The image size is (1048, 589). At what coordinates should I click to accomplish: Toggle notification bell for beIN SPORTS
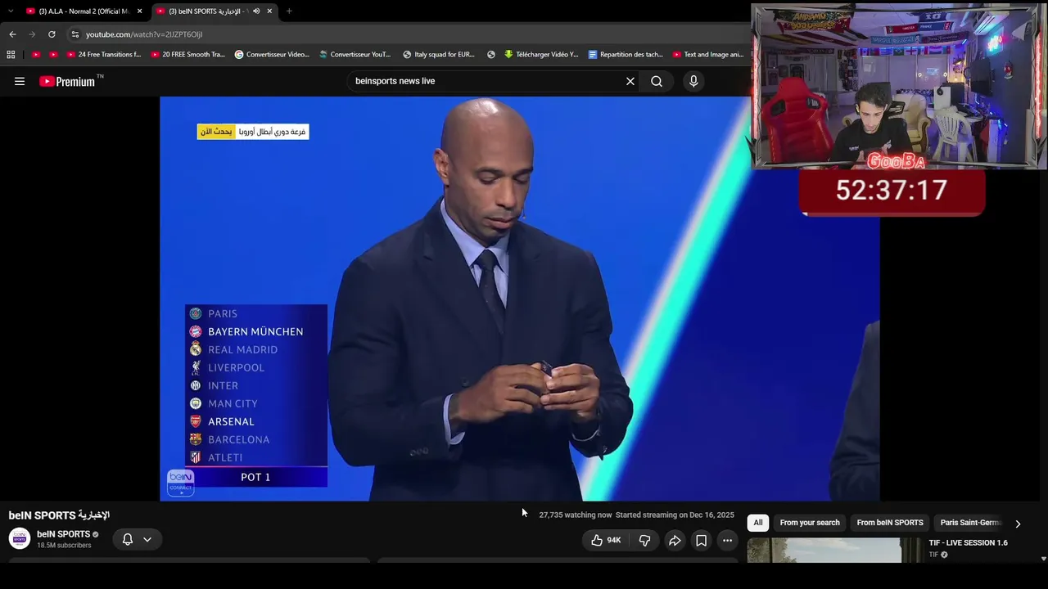[127, 539]
